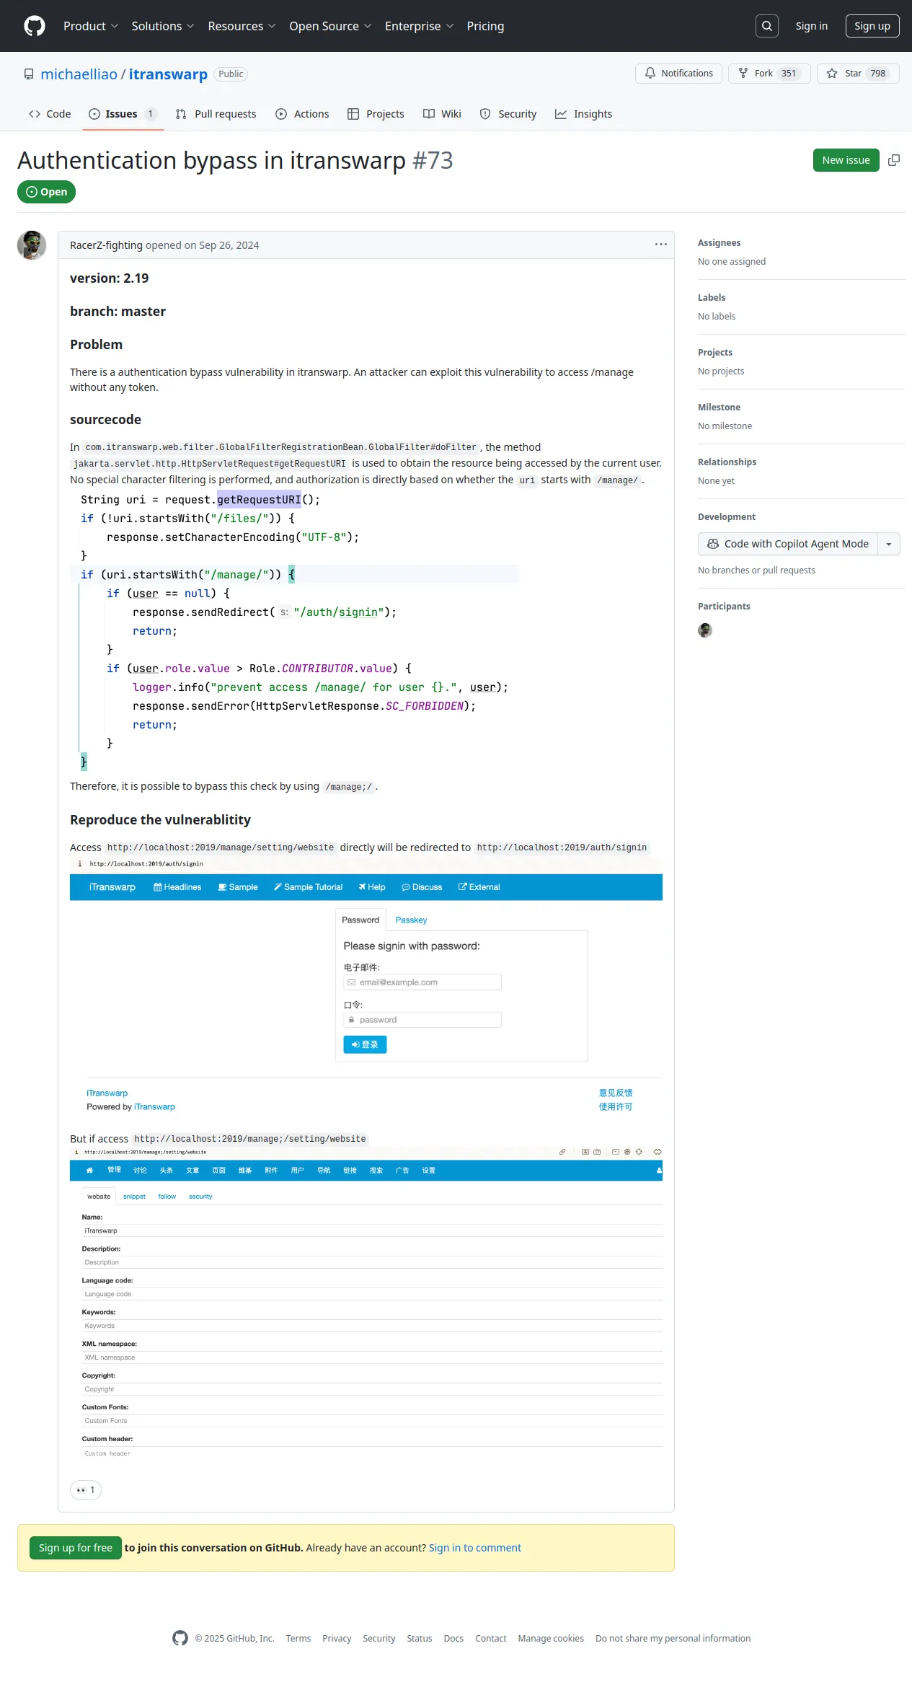Click Code with Copilot Agent Mode
912x1682 pixels.
(788, 544)
